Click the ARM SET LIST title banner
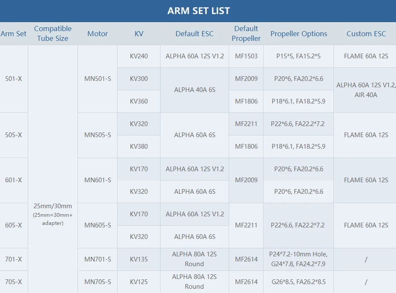The height and width of the screenshot is (293, 396). (198, 11)
